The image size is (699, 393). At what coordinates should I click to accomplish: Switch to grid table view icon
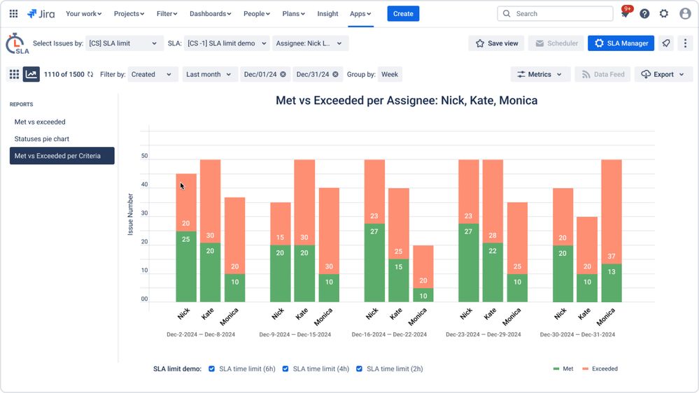[x=14, y=74]
